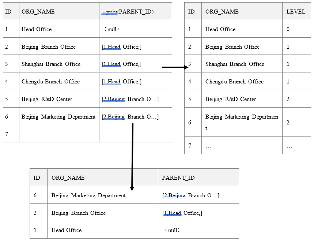Click Beijing R&D Center in the LEVEL table
Image resolution: width=314 pixels, height=243 pixels.
point(231,99)
